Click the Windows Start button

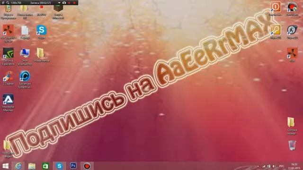pos(6,166)
